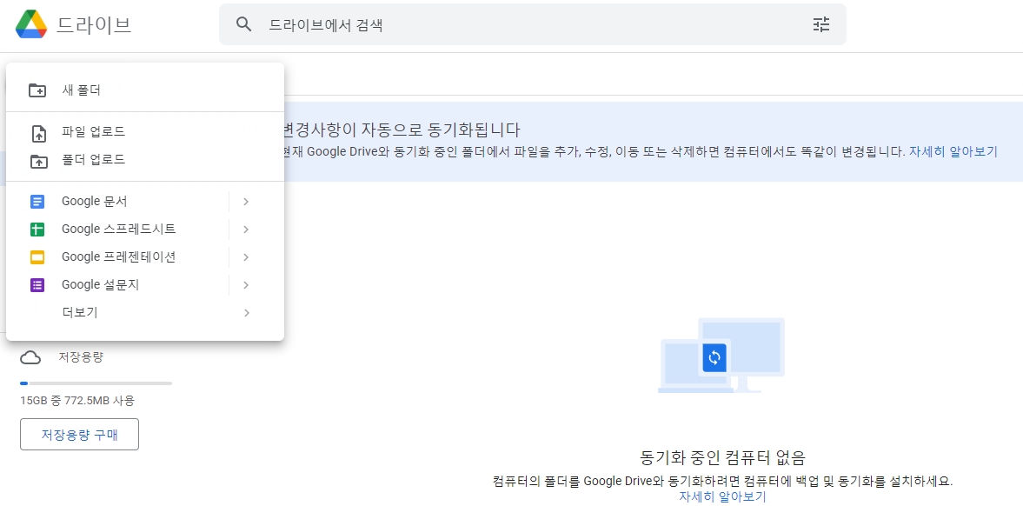Click the 드라이브 title text
Image resolution: width=1023 pixels, height=506 pixels.
[x=94, y=25]
